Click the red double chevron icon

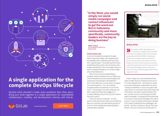point(128,50)
